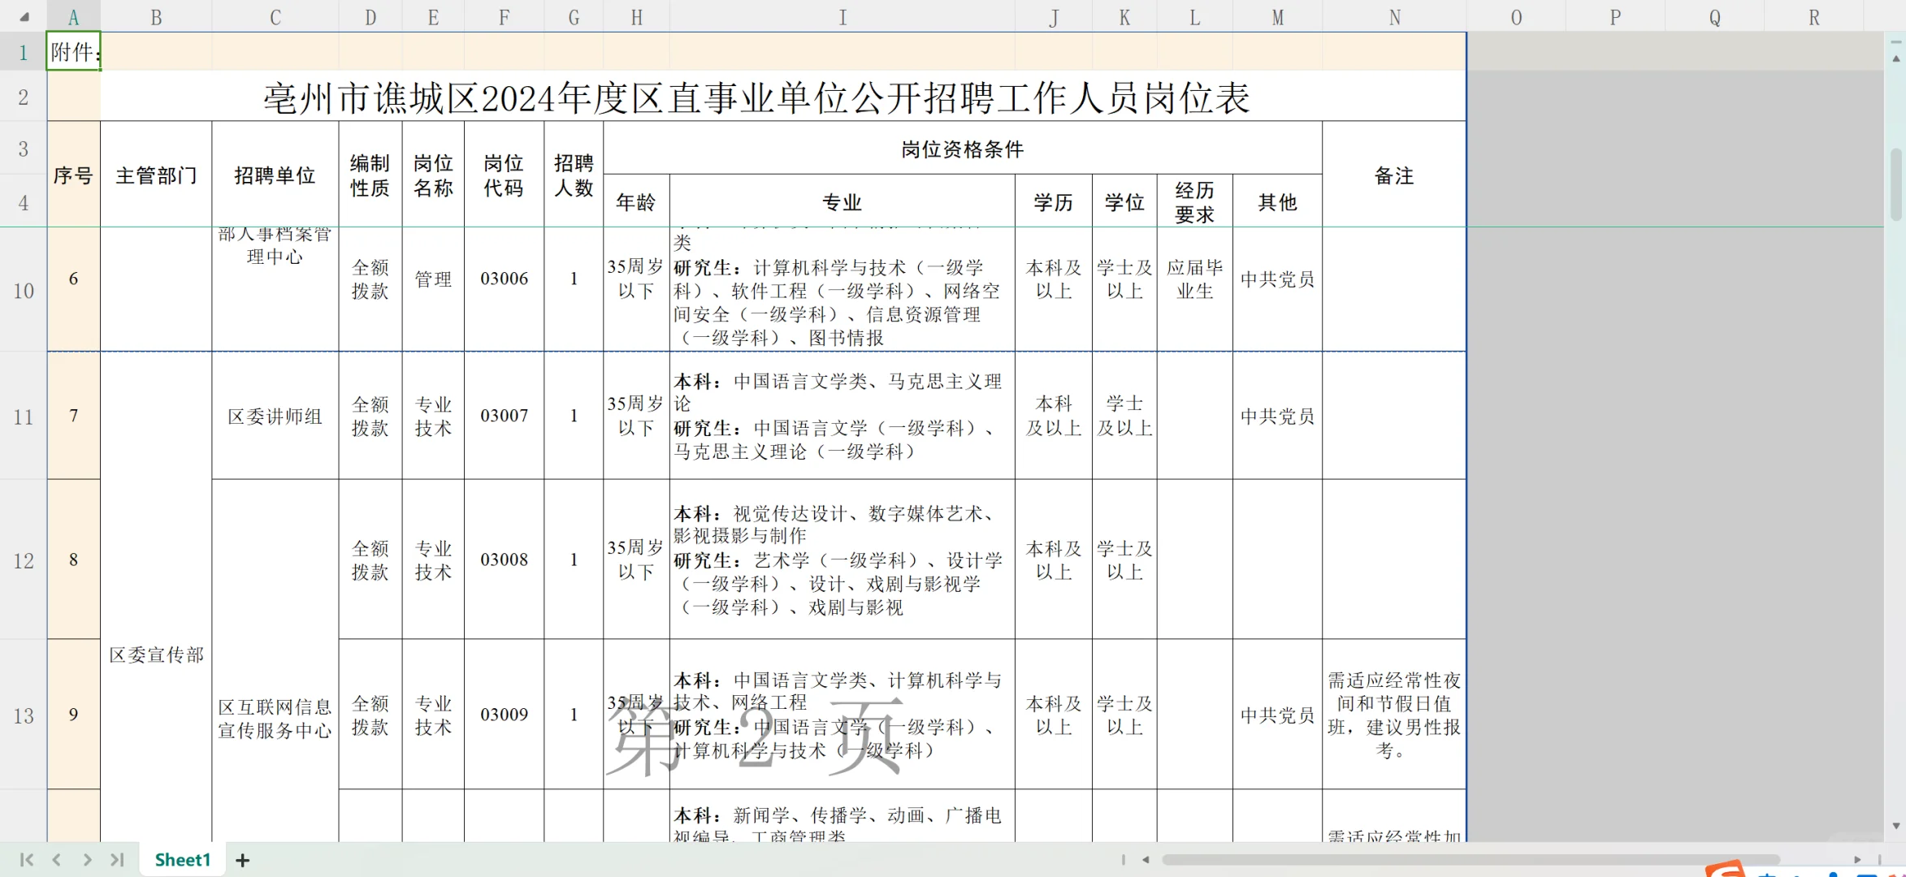Select the cell containing 岗位代码 03007
The width and height of the screenshot is (1906, 877).
pyautogui.click(x=504, y=417)
